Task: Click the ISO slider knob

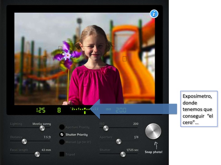Action: click(106, 128)
